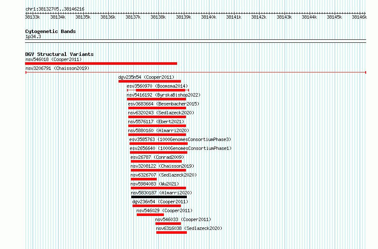
Task: Click the 38133k ruler tick label
Action: [x=33, y=17]
